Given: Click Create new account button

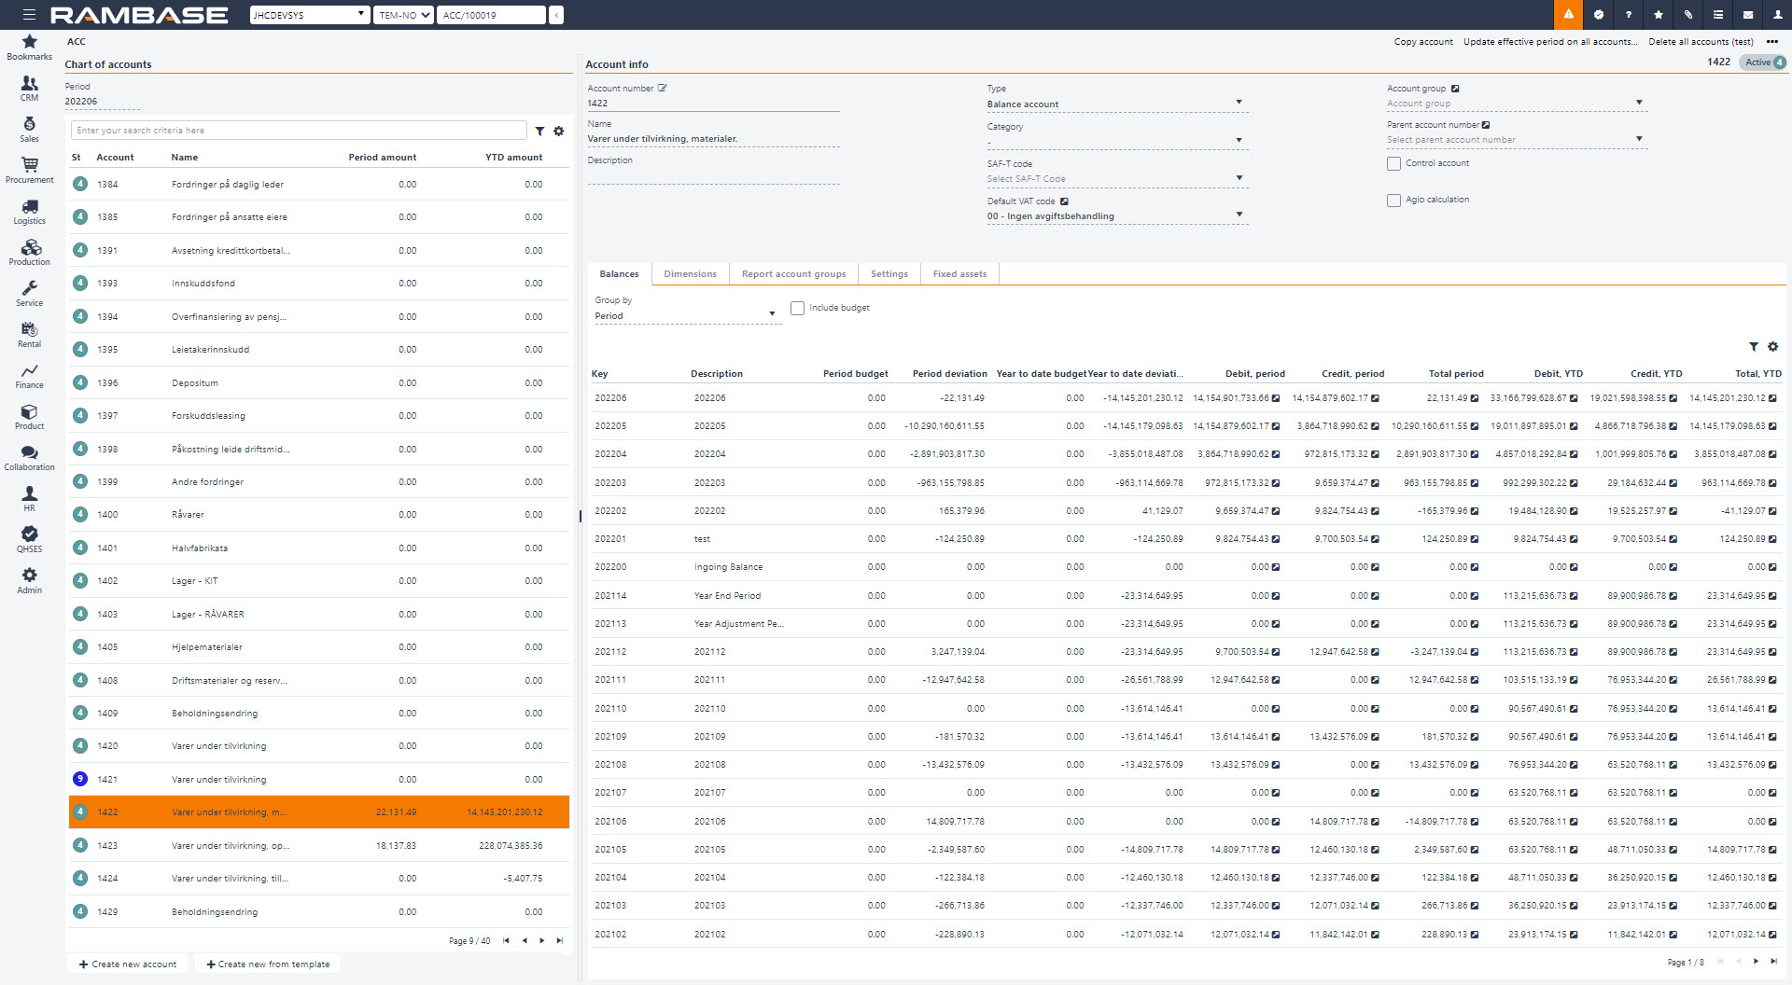Looking at the screenshot, I should [128, 964].
